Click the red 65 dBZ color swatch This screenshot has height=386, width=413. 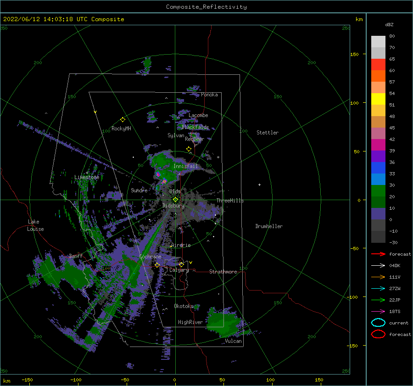378,65
